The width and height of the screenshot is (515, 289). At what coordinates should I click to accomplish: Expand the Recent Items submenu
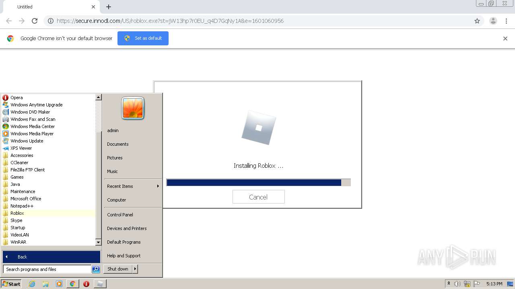tap(133, 186)
